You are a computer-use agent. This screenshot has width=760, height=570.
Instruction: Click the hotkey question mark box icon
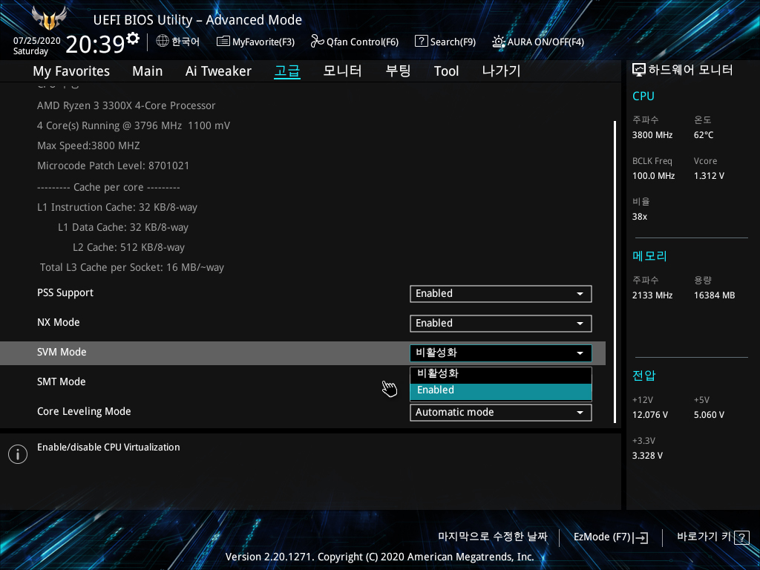coord(741,537)
